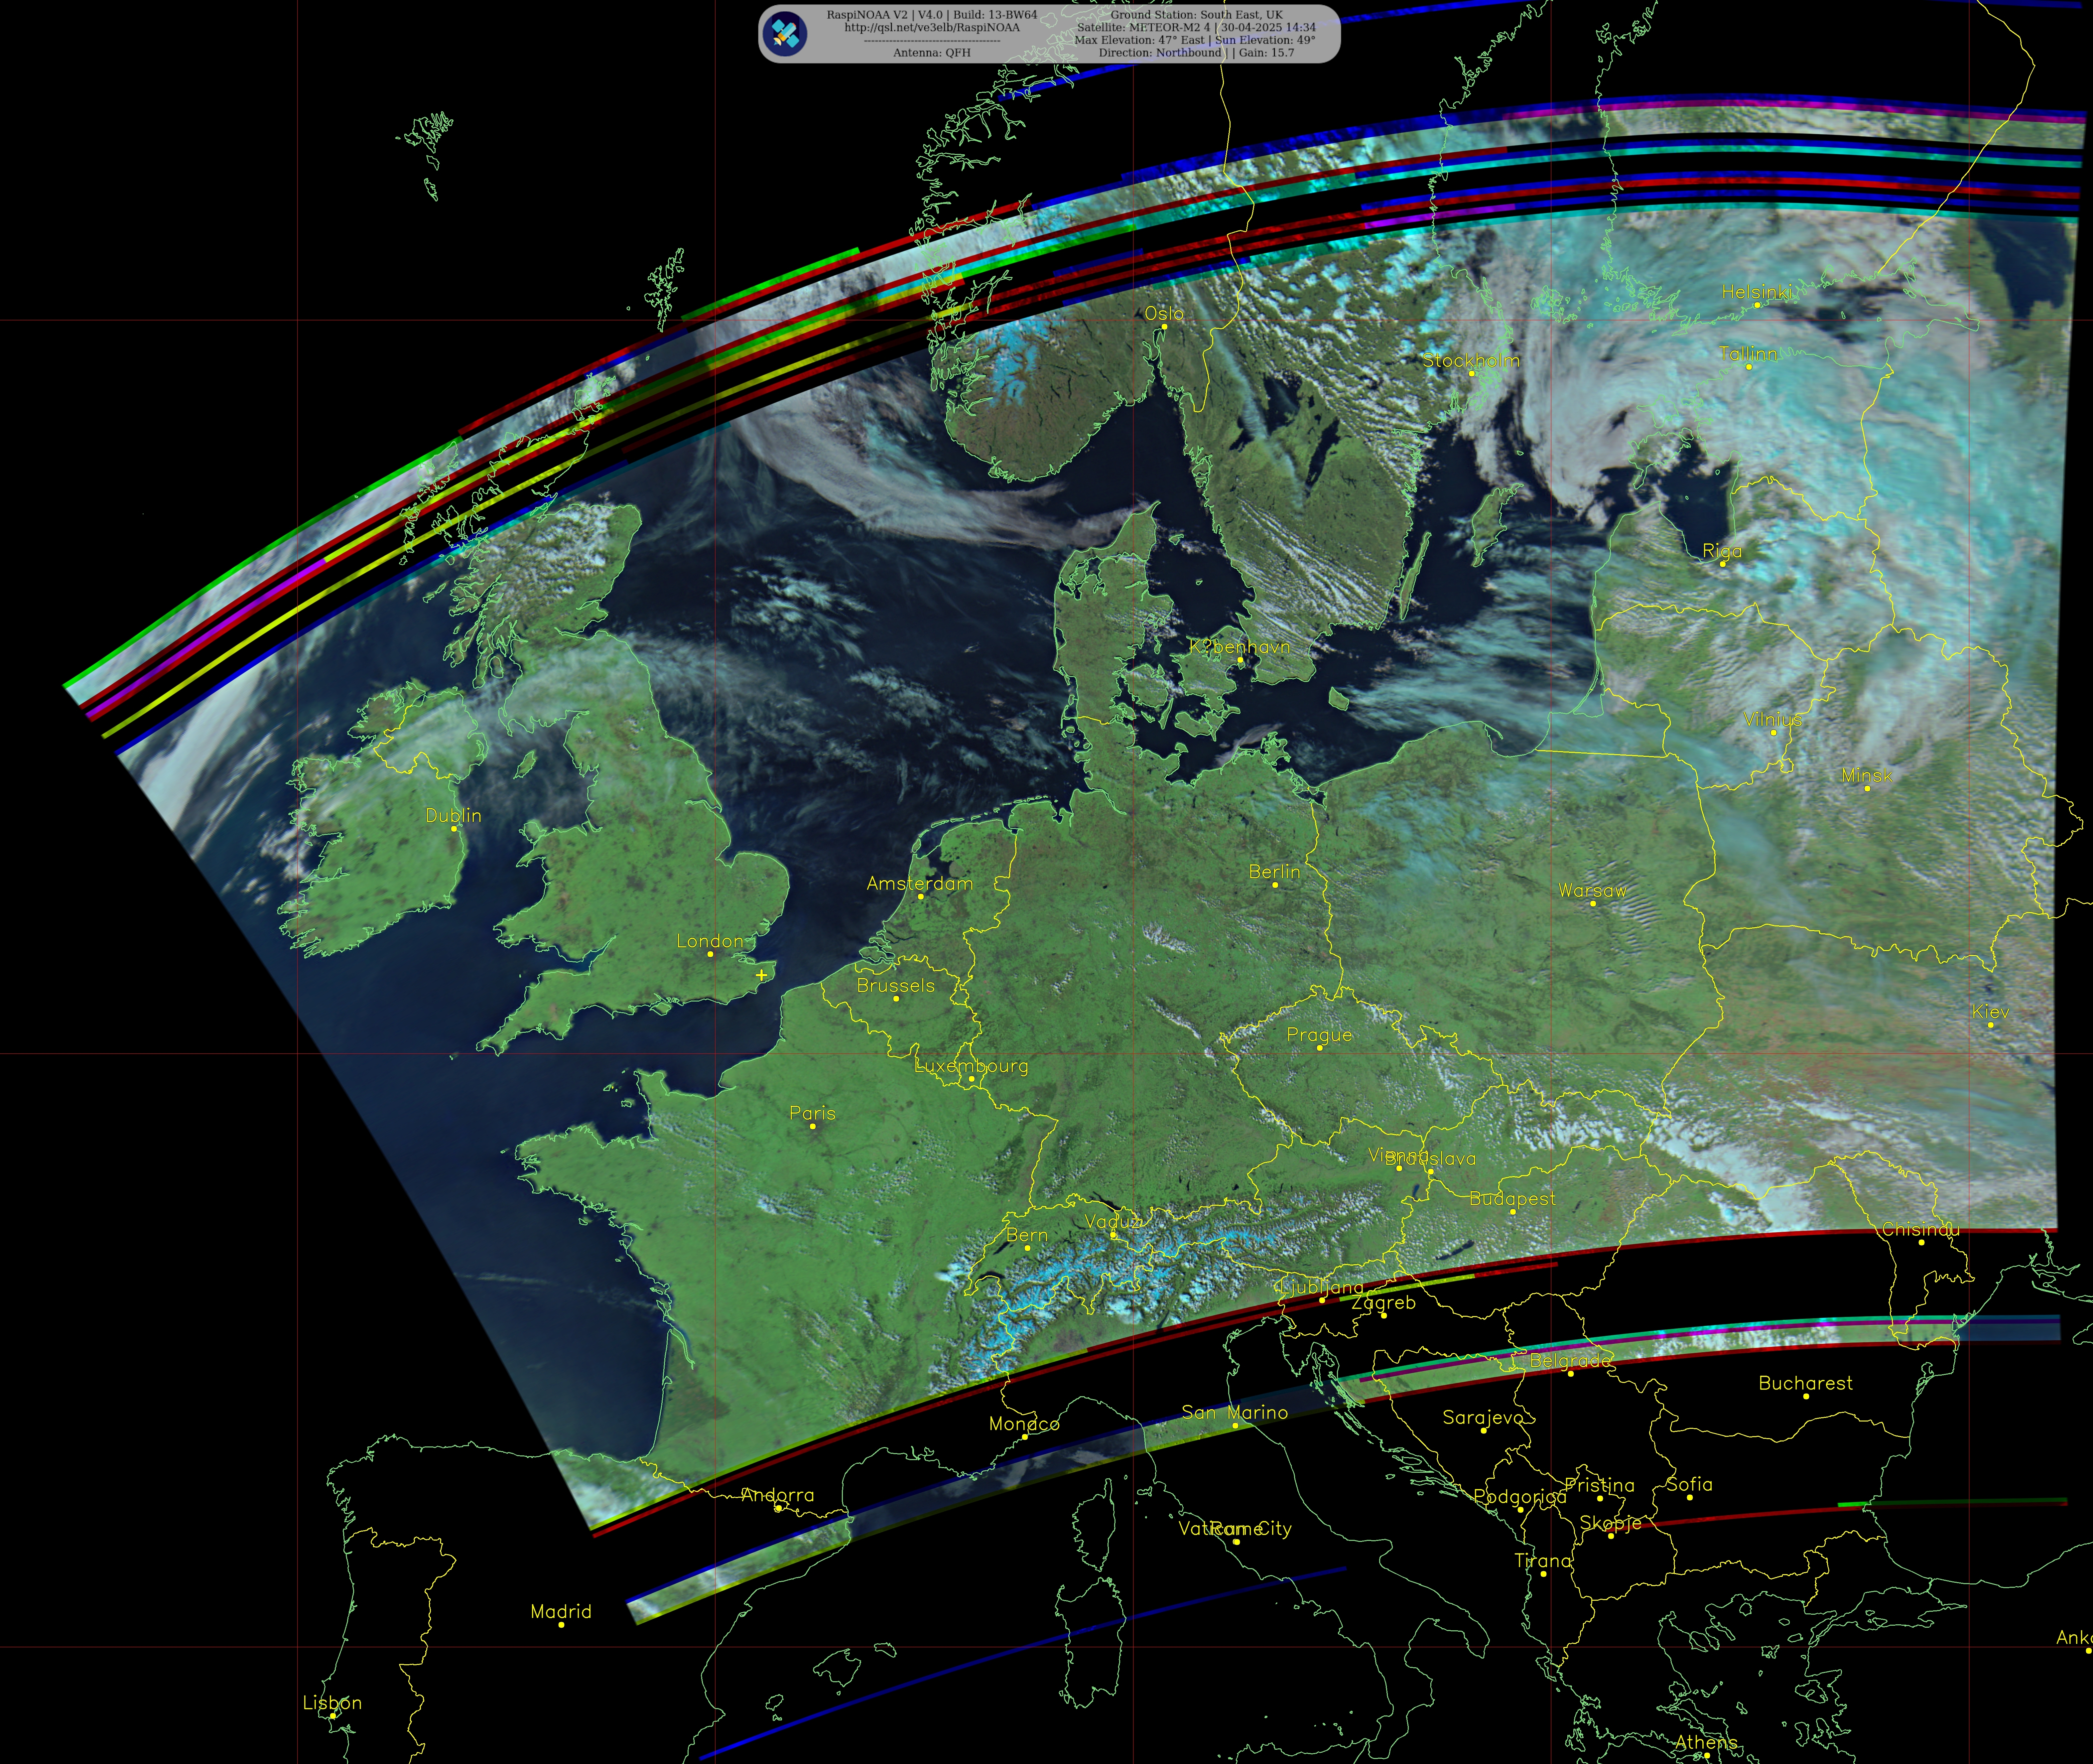Viewport: 2093px width, 1764px height.
Task: Click the RaspiNOAA satellite logo icon
Action: click(x=785, y=34)
